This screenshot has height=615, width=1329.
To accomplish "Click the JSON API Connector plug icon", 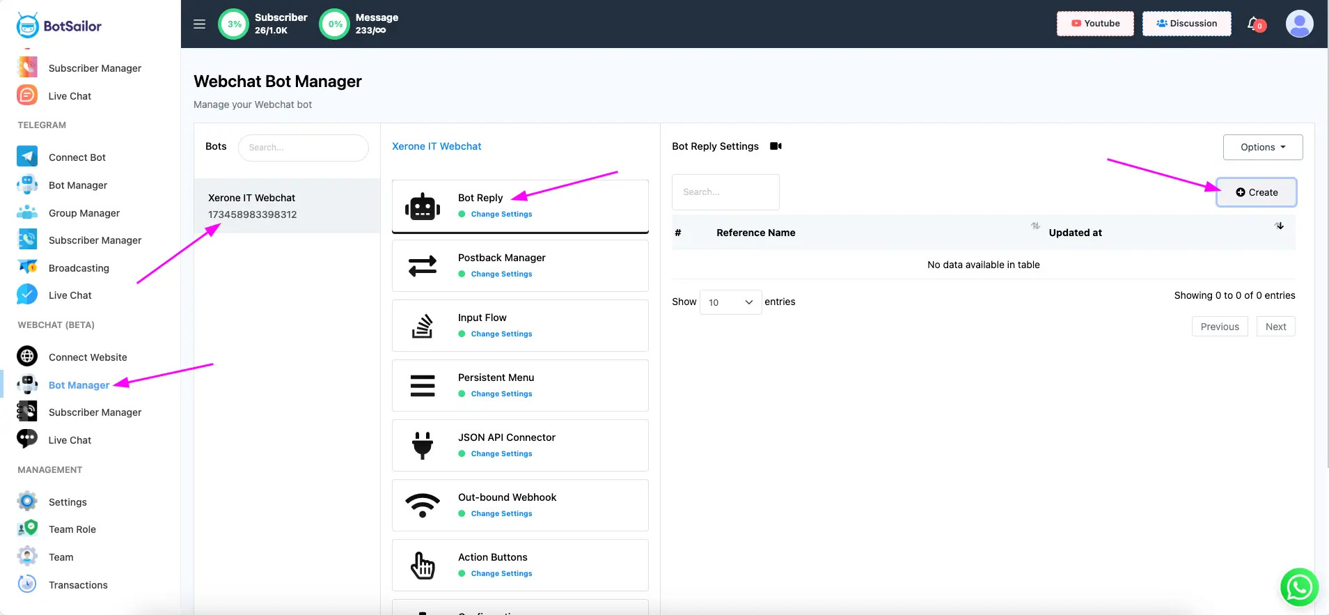I will point(423,446).
